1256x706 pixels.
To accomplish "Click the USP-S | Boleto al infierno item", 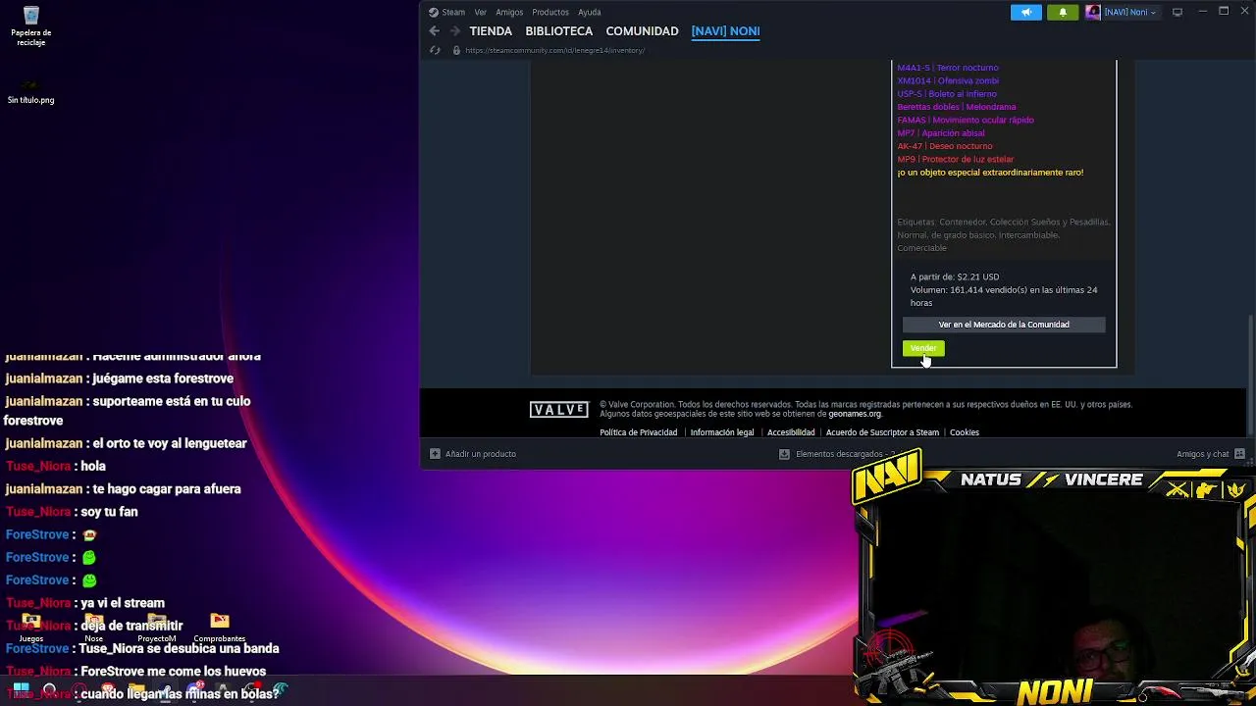I will tap(947, 94).
